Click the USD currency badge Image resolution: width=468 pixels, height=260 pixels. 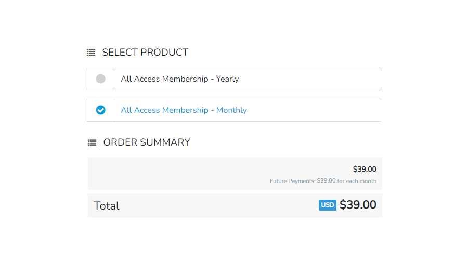click(328, 205)
